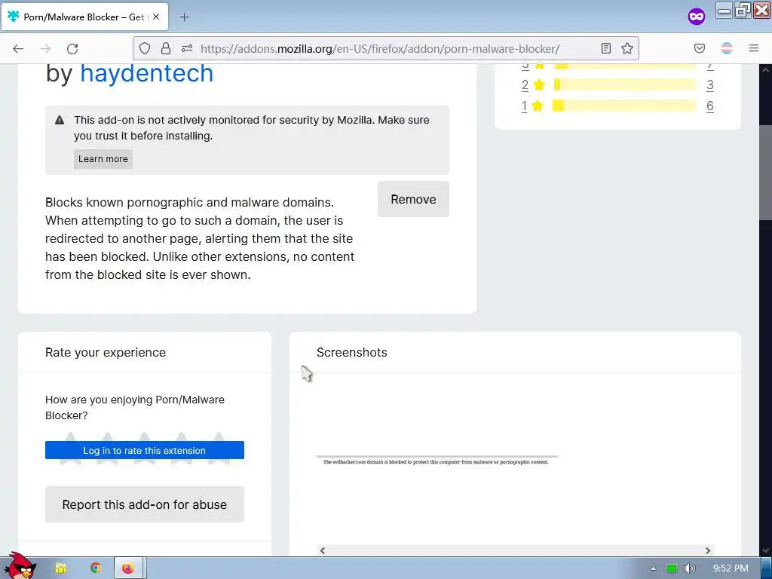Click the address bar URL
Viewport: 772px width, 579px height.
pos(380,49)
